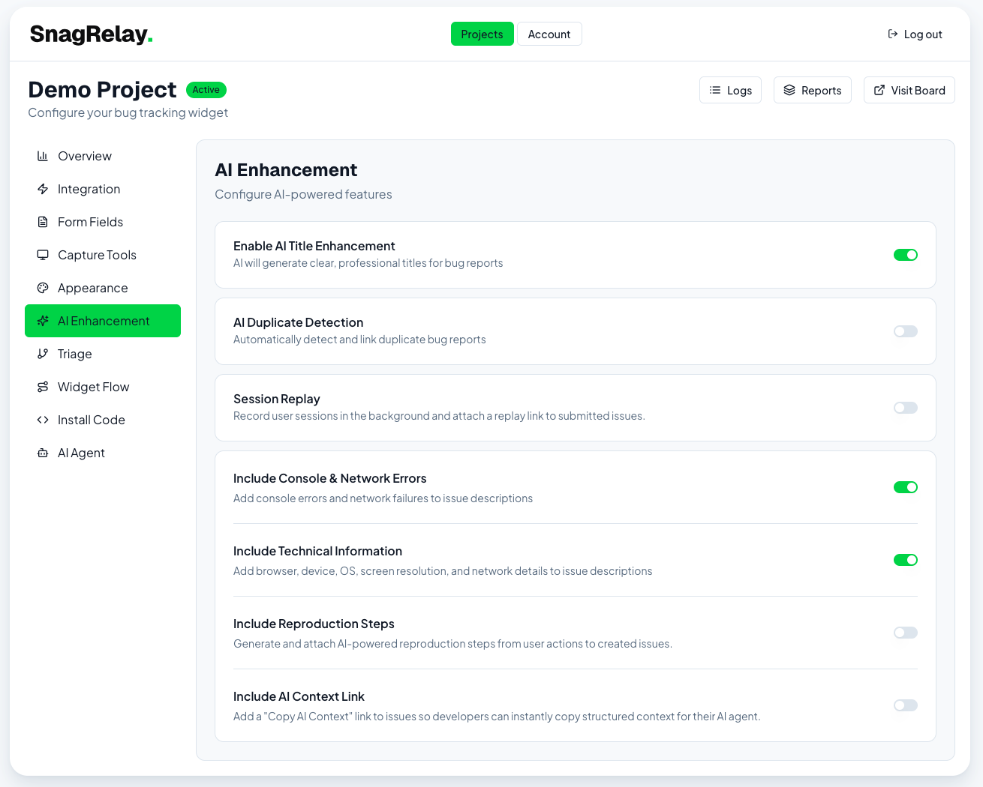Enable Include Reproduction Steps toggle
The width and height of the screenshot is (983, 787).
(906, 633)
